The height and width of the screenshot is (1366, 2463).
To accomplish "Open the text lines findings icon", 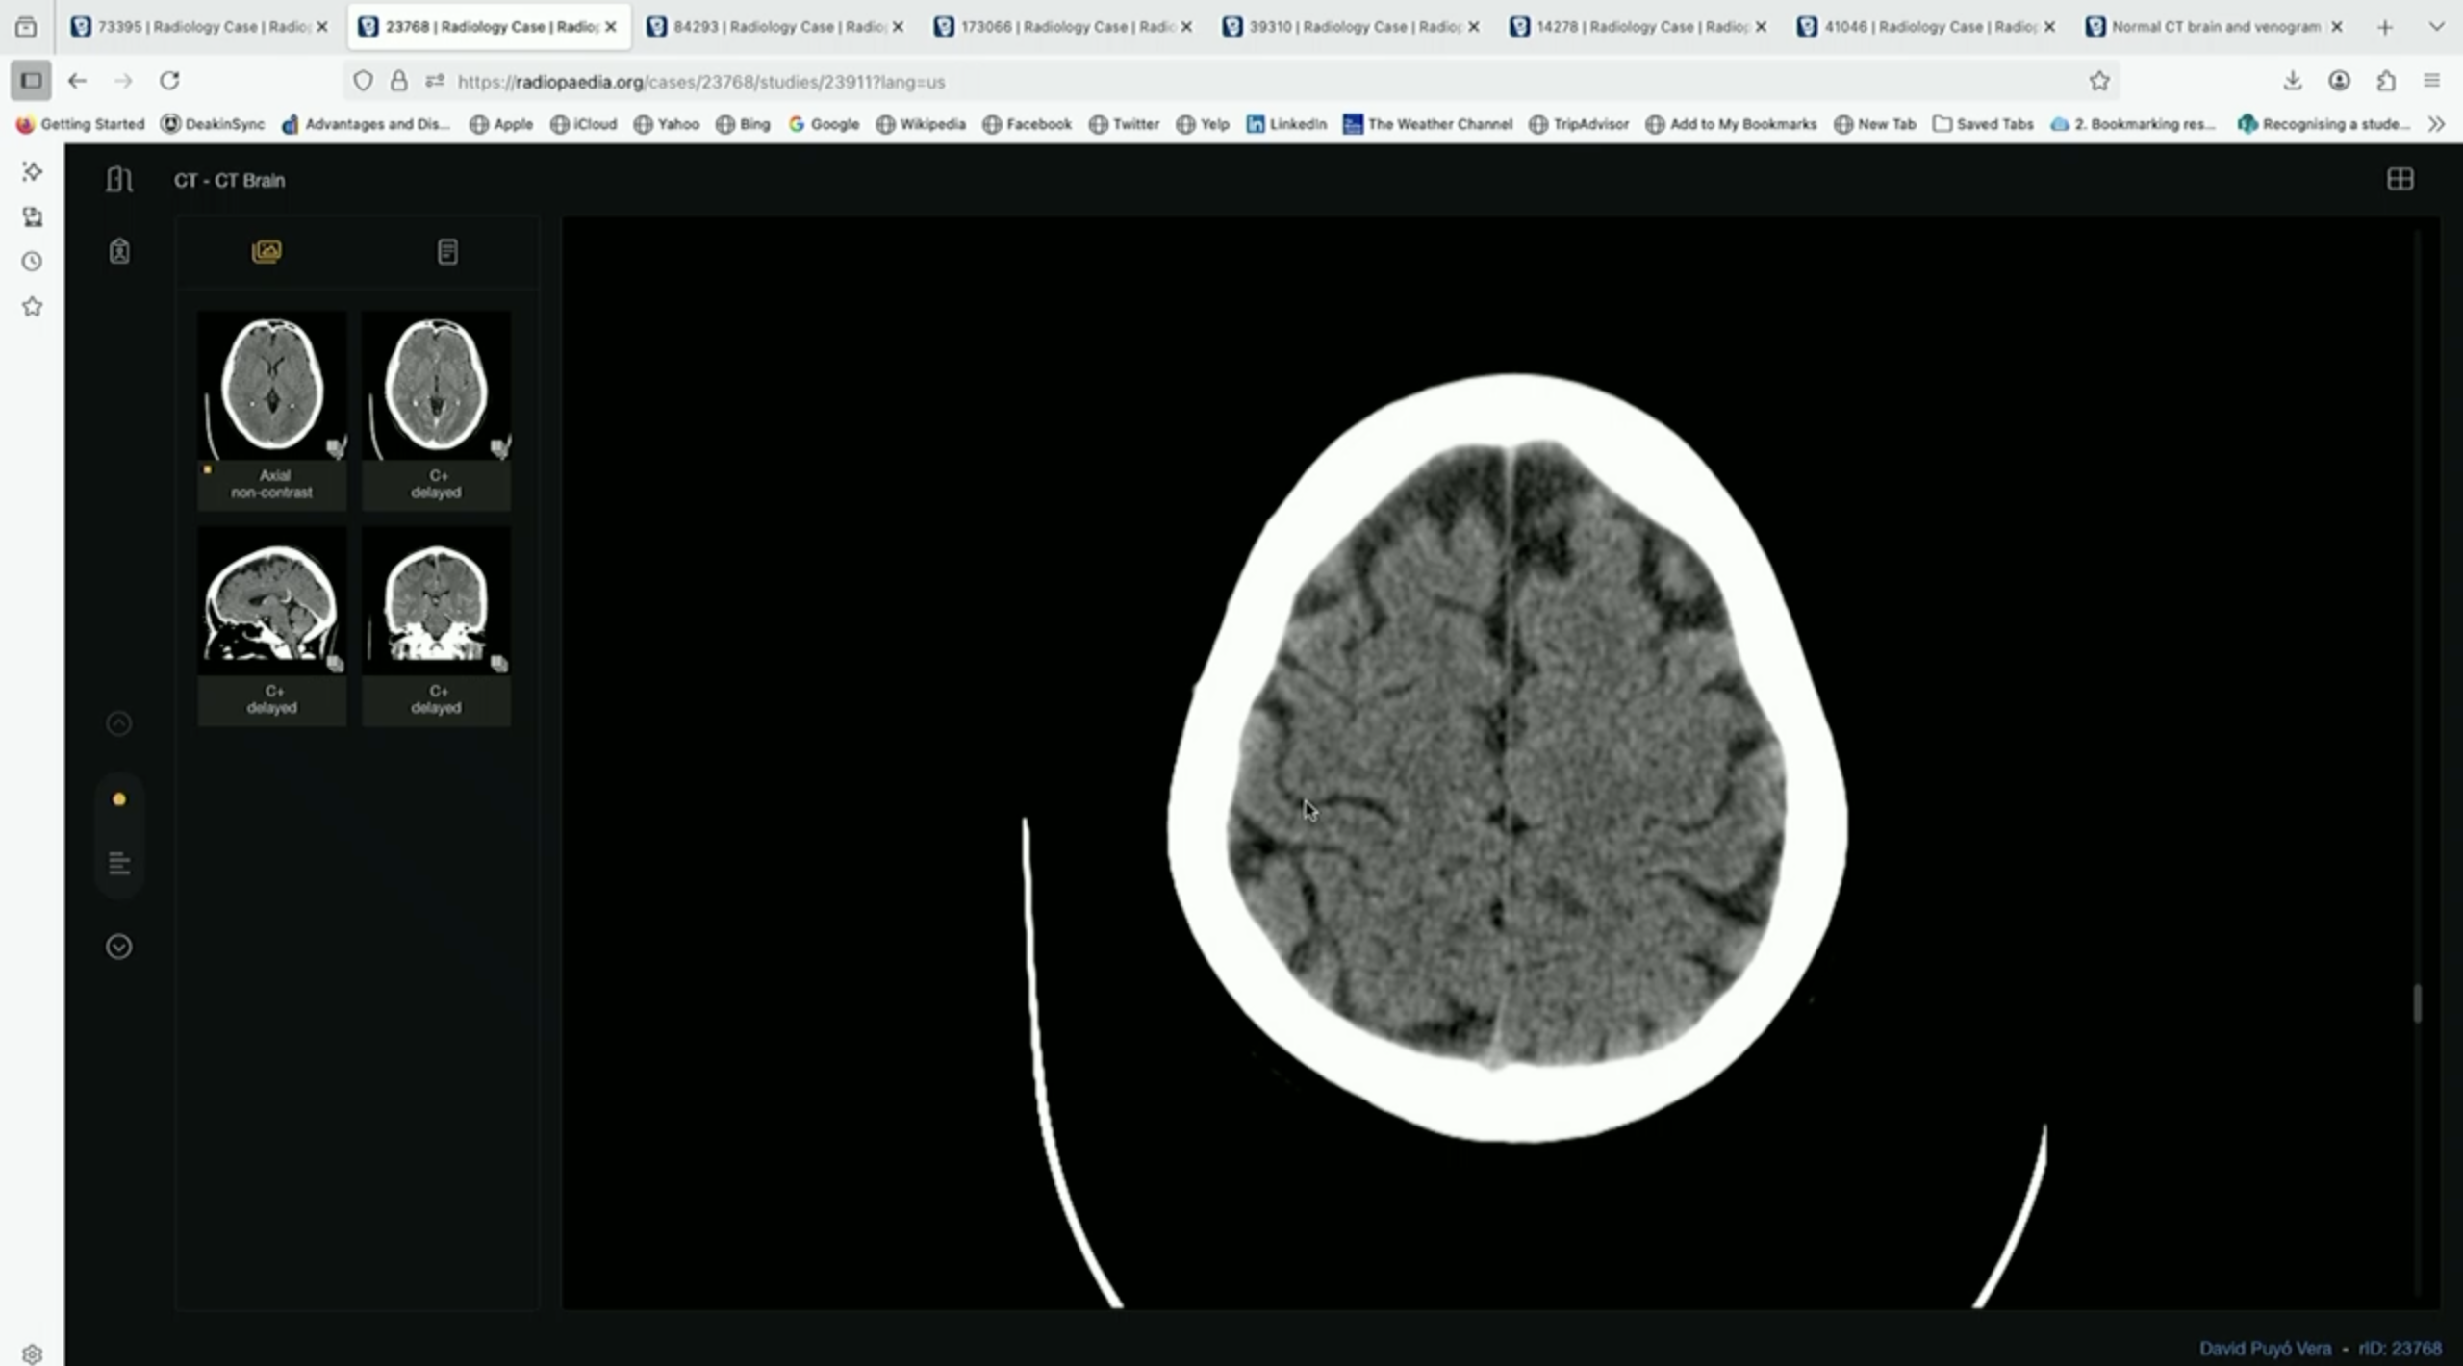I will [119, 864].
